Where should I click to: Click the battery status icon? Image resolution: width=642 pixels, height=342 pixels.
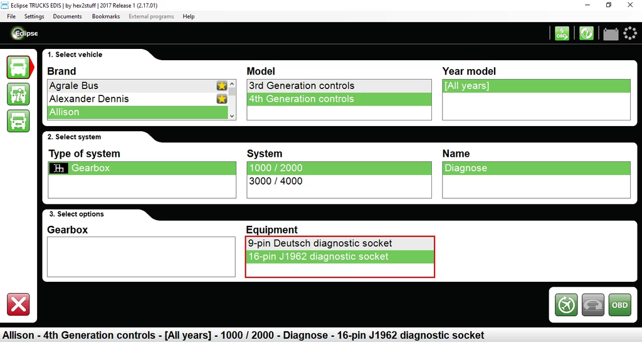click(611, 34)
